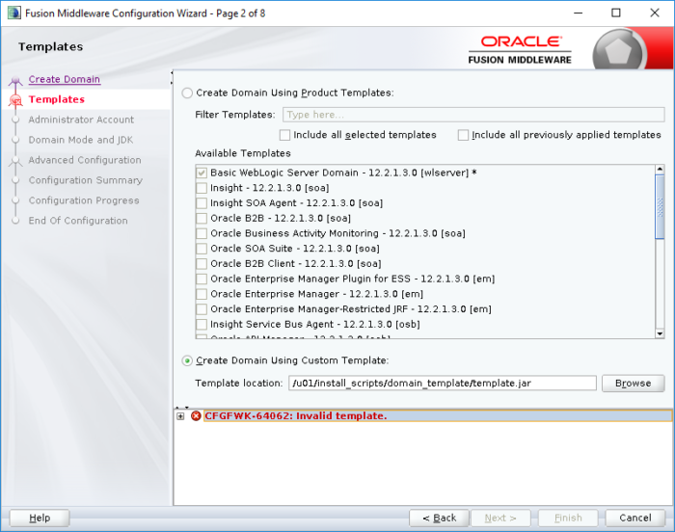The width and height of the screenshot is (675, 532).
Task: Click the template list scroll up arrow
Action: [x=660, y=170]
